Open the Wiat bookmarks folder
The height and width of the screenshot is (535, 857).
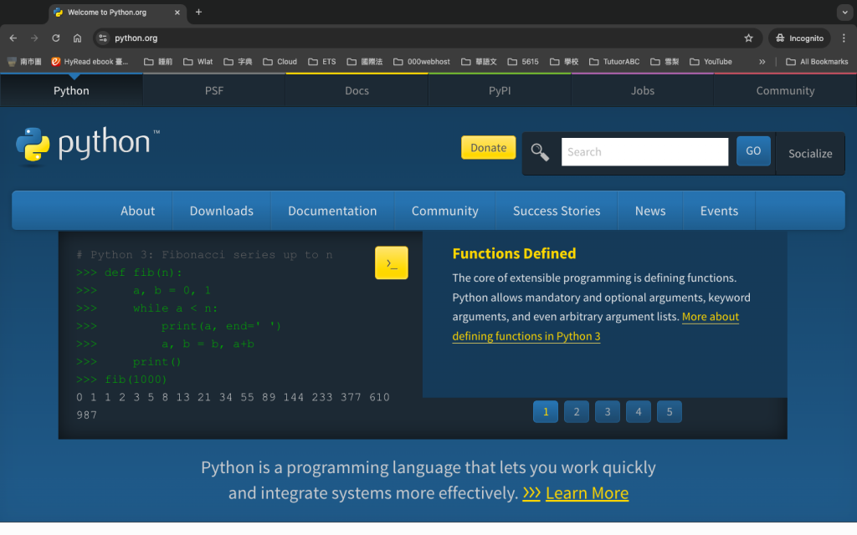[198, 62]
